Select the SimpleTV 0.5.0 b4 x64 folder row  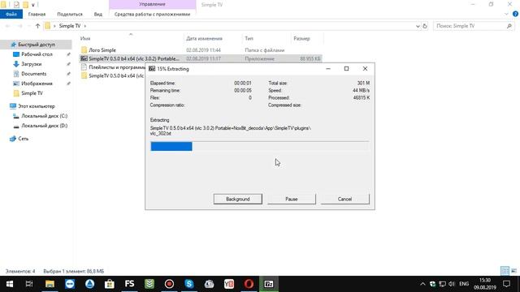tap(113, 75)
